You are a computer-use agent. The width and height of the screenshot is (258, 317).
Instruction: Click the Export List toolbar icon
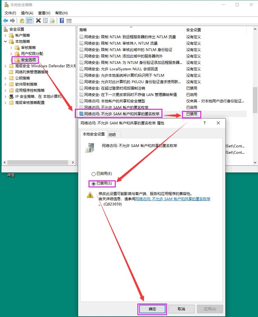coord(53,20)
